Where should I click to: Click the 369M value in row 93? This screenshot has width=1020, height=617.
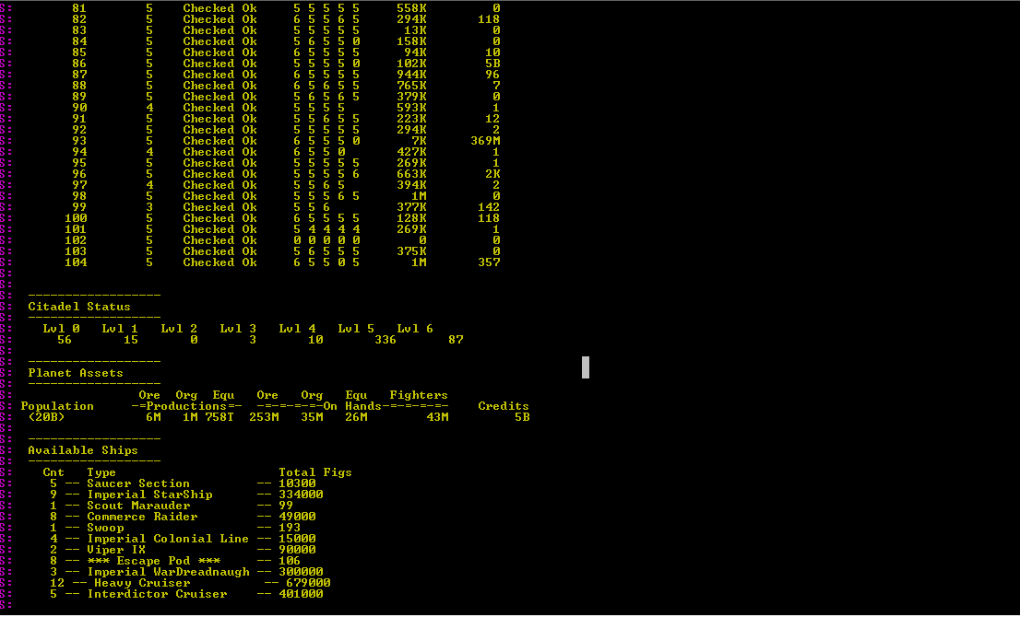click(485, 141)
